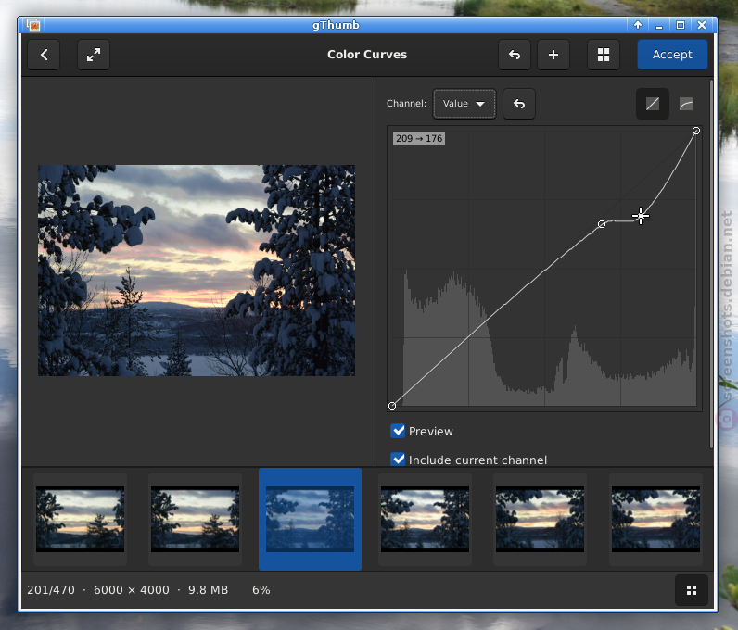Click the 201/470 position text
This screenshot has width=738, height=630.
[x=51, y=590]
